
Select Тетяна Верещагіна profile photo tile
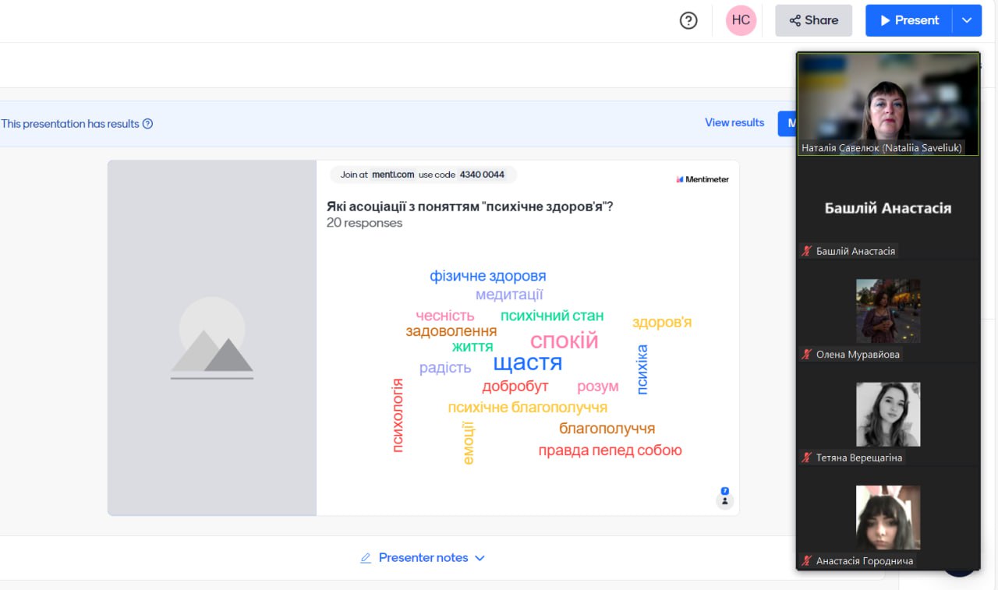(x=888, y=414)
